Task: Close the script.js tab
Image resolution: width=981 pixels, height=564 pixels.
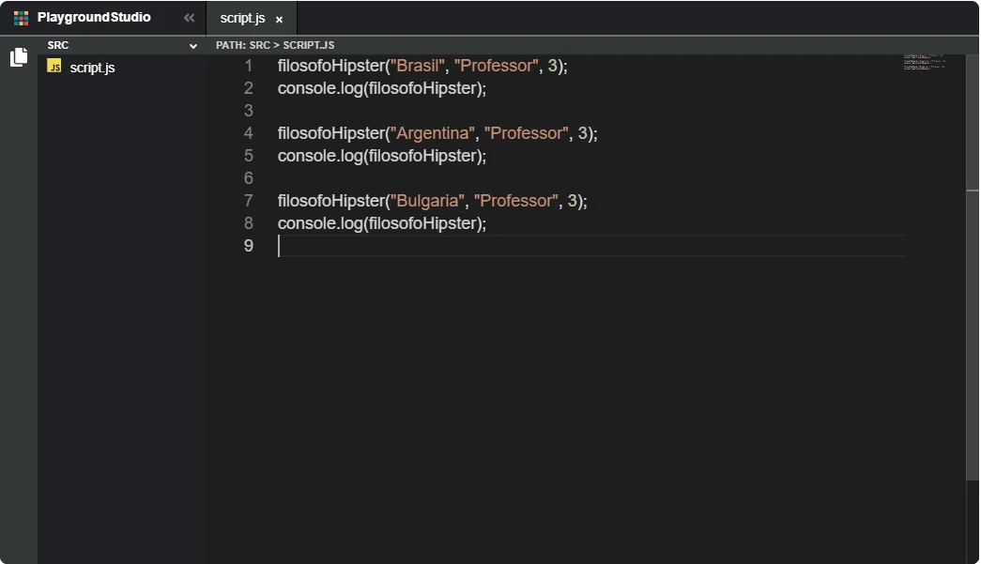Action: (279, 20)
